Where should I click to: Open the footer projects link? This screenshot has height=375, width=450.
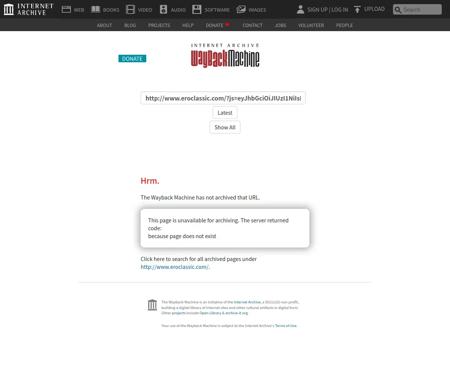coord(178,313)
